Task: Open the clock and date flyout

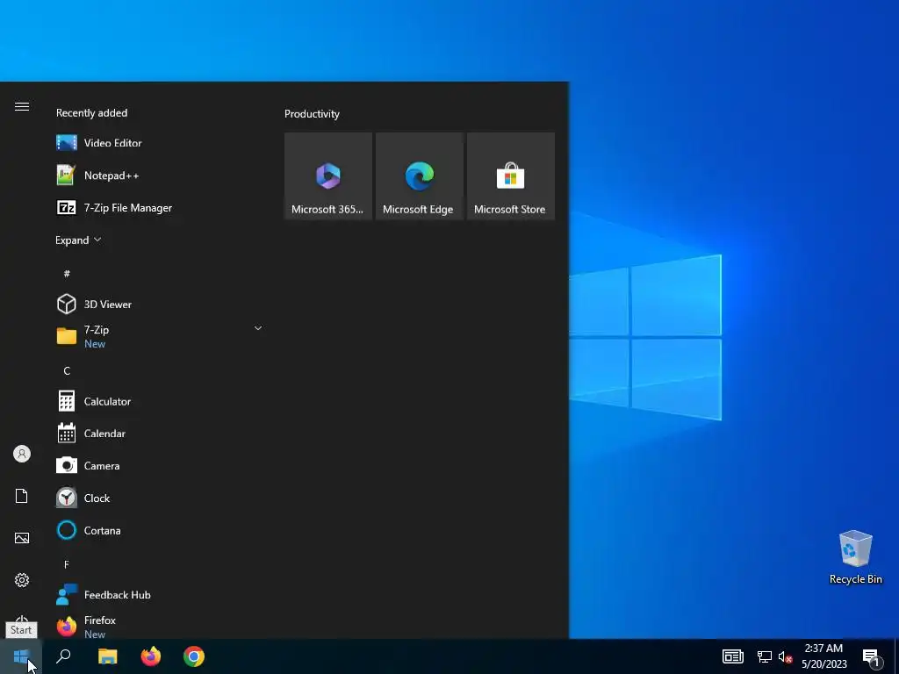Action: (823, 656)
